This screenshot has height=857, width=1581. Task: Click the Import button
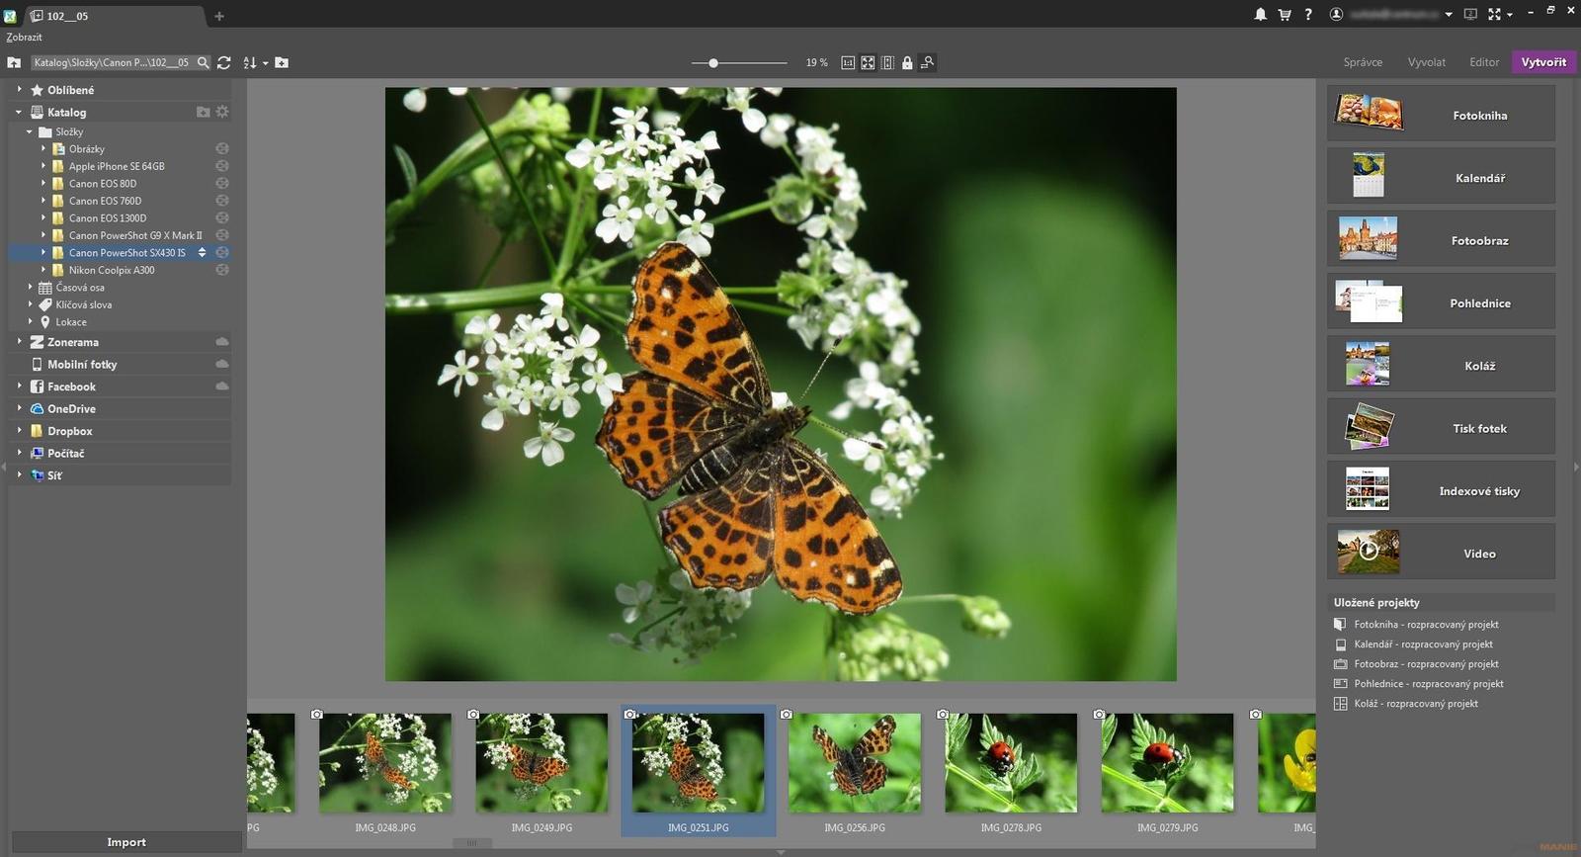(x=126, y=842)
